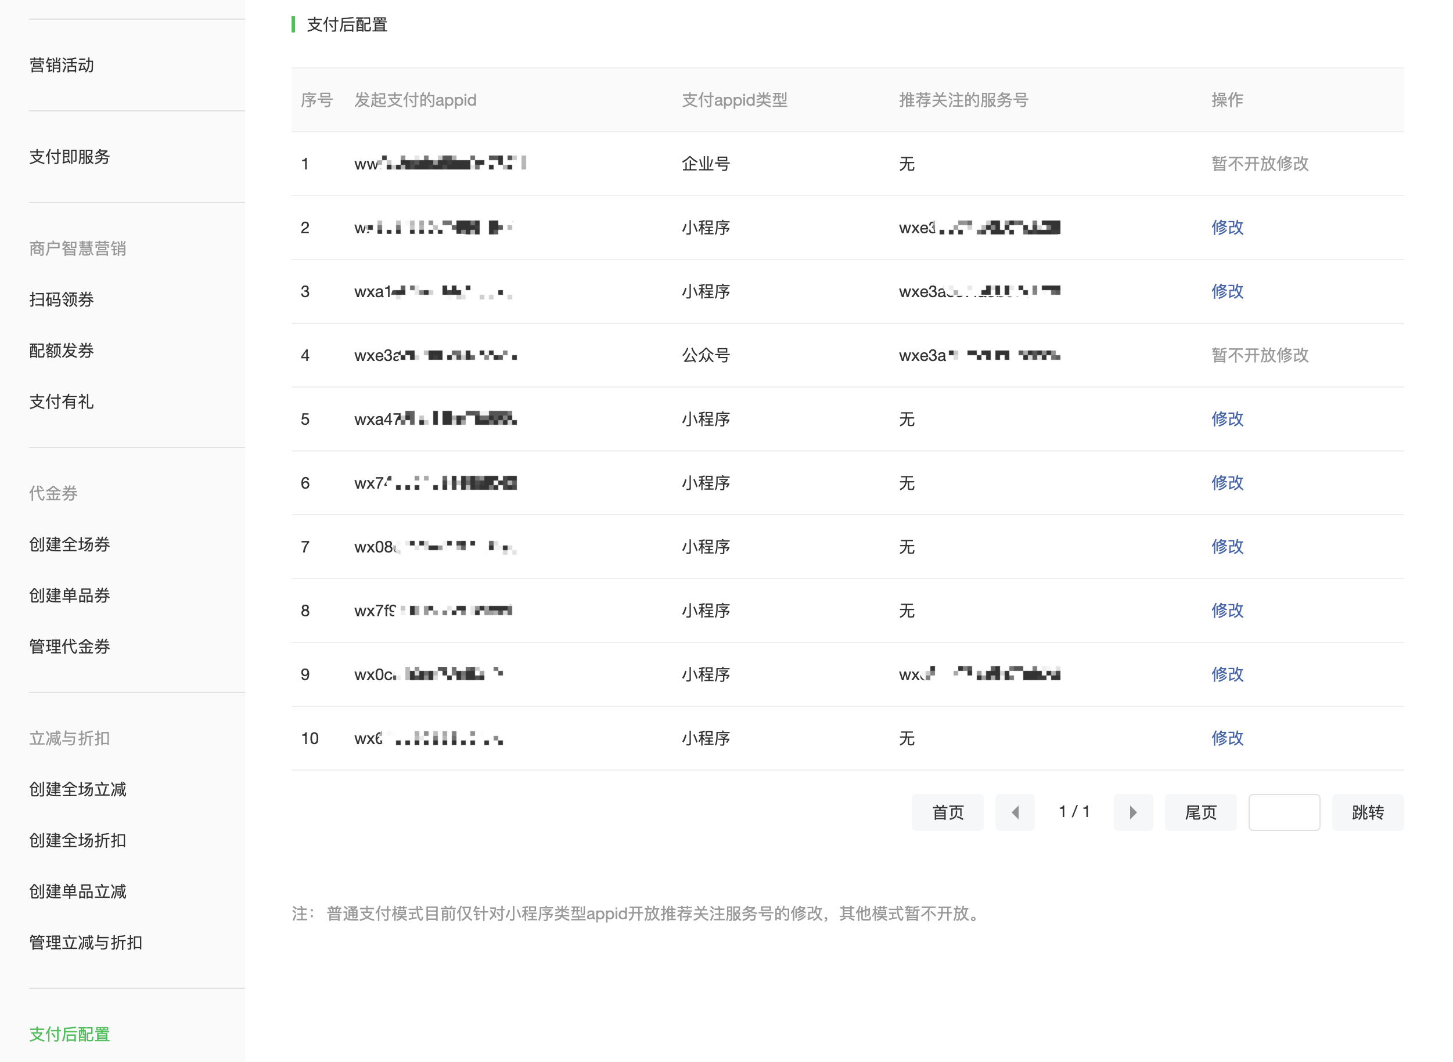Screen dimensions: 1453x1062
Task: Focus the page number input field
Action: coord(1284,812)
